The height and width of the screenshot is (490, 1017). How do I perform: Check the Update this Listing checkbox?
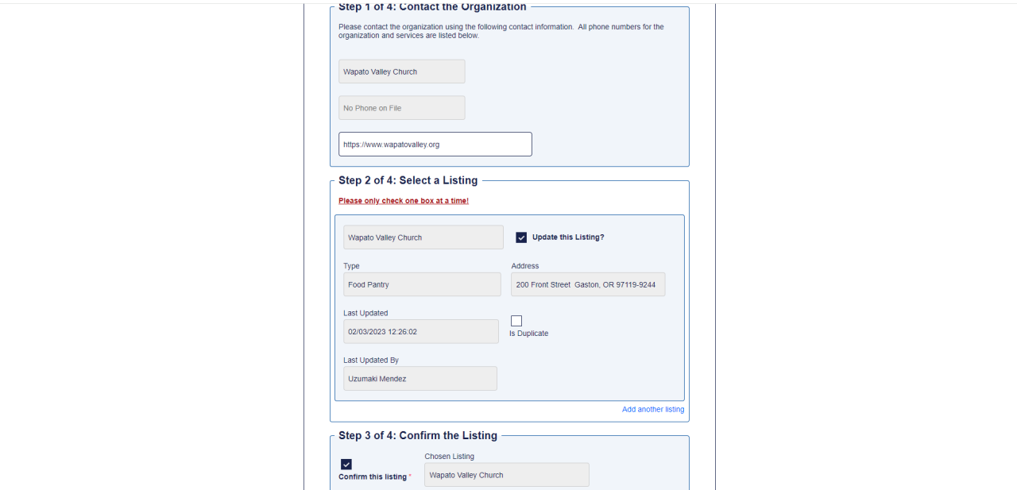[521, 237]
